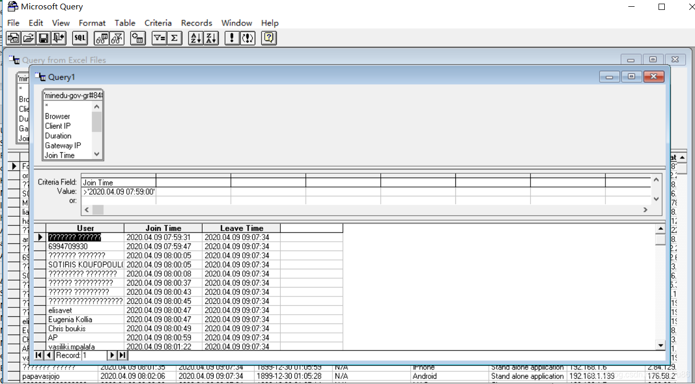This screenshot has width=695, height=384.
Task: Open the Table menu
Action: pos(125,23)
